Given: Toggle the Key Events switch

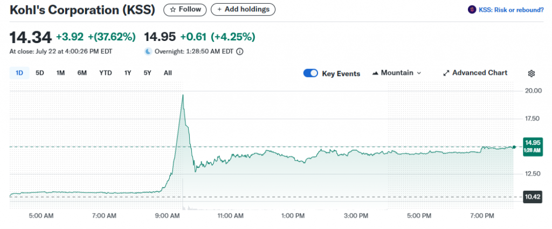Looking at the screenshot, I should pos(310,73).
